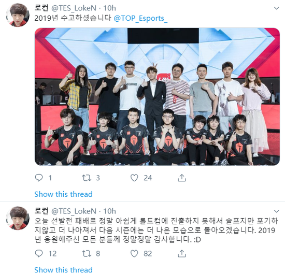
Task: Open the @TOP_Esports_ mention link
Action: pyautogui.click(x=140, y=19)
